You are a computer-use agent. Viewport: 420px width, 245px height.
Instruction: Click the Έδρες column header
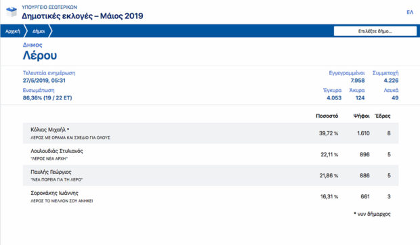pyautogui.click(x=383, y=116)
